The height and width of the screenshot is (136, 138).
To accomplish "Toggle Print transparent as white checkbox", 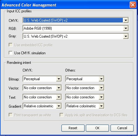I will pyautogui.click(x=10, y=115).
